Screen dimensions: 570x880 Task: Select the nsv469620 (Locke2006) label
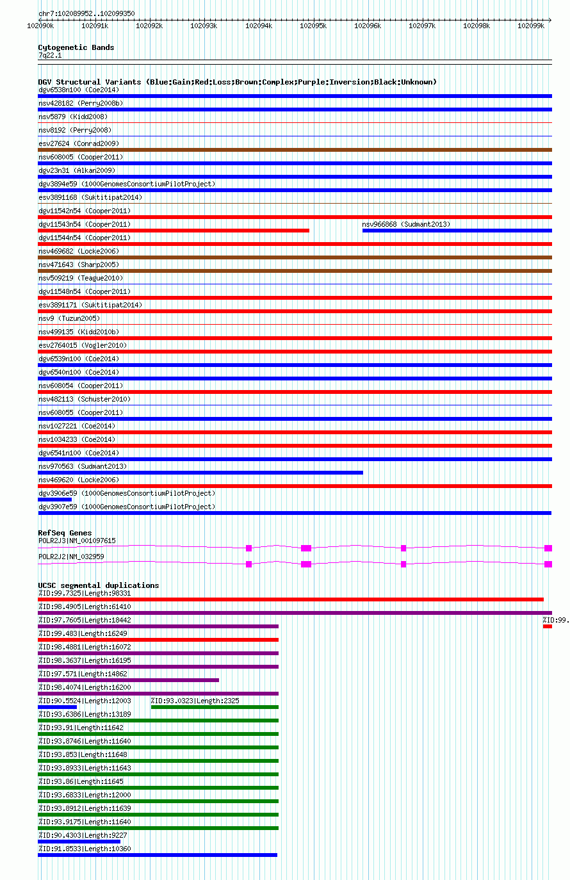coord(79,480)
